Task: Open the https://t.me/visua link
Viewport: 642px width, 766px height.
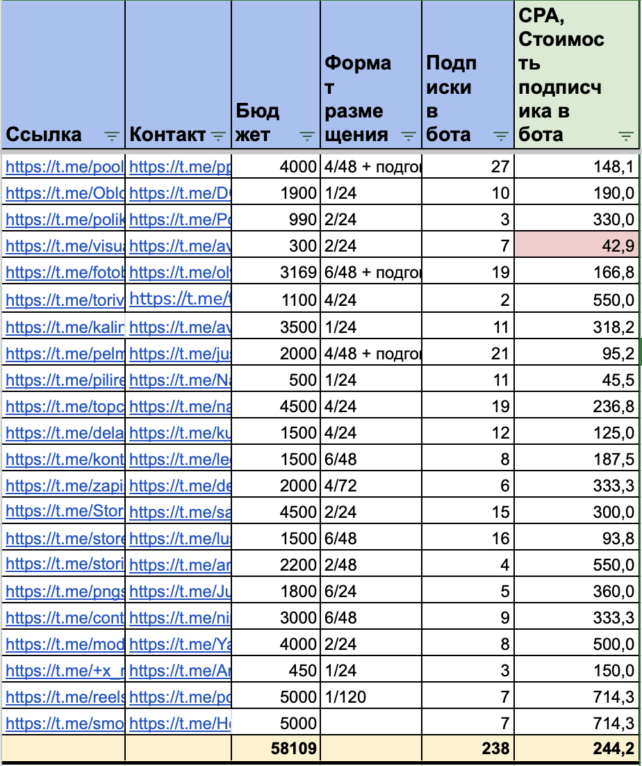Action: pos(65,246)
